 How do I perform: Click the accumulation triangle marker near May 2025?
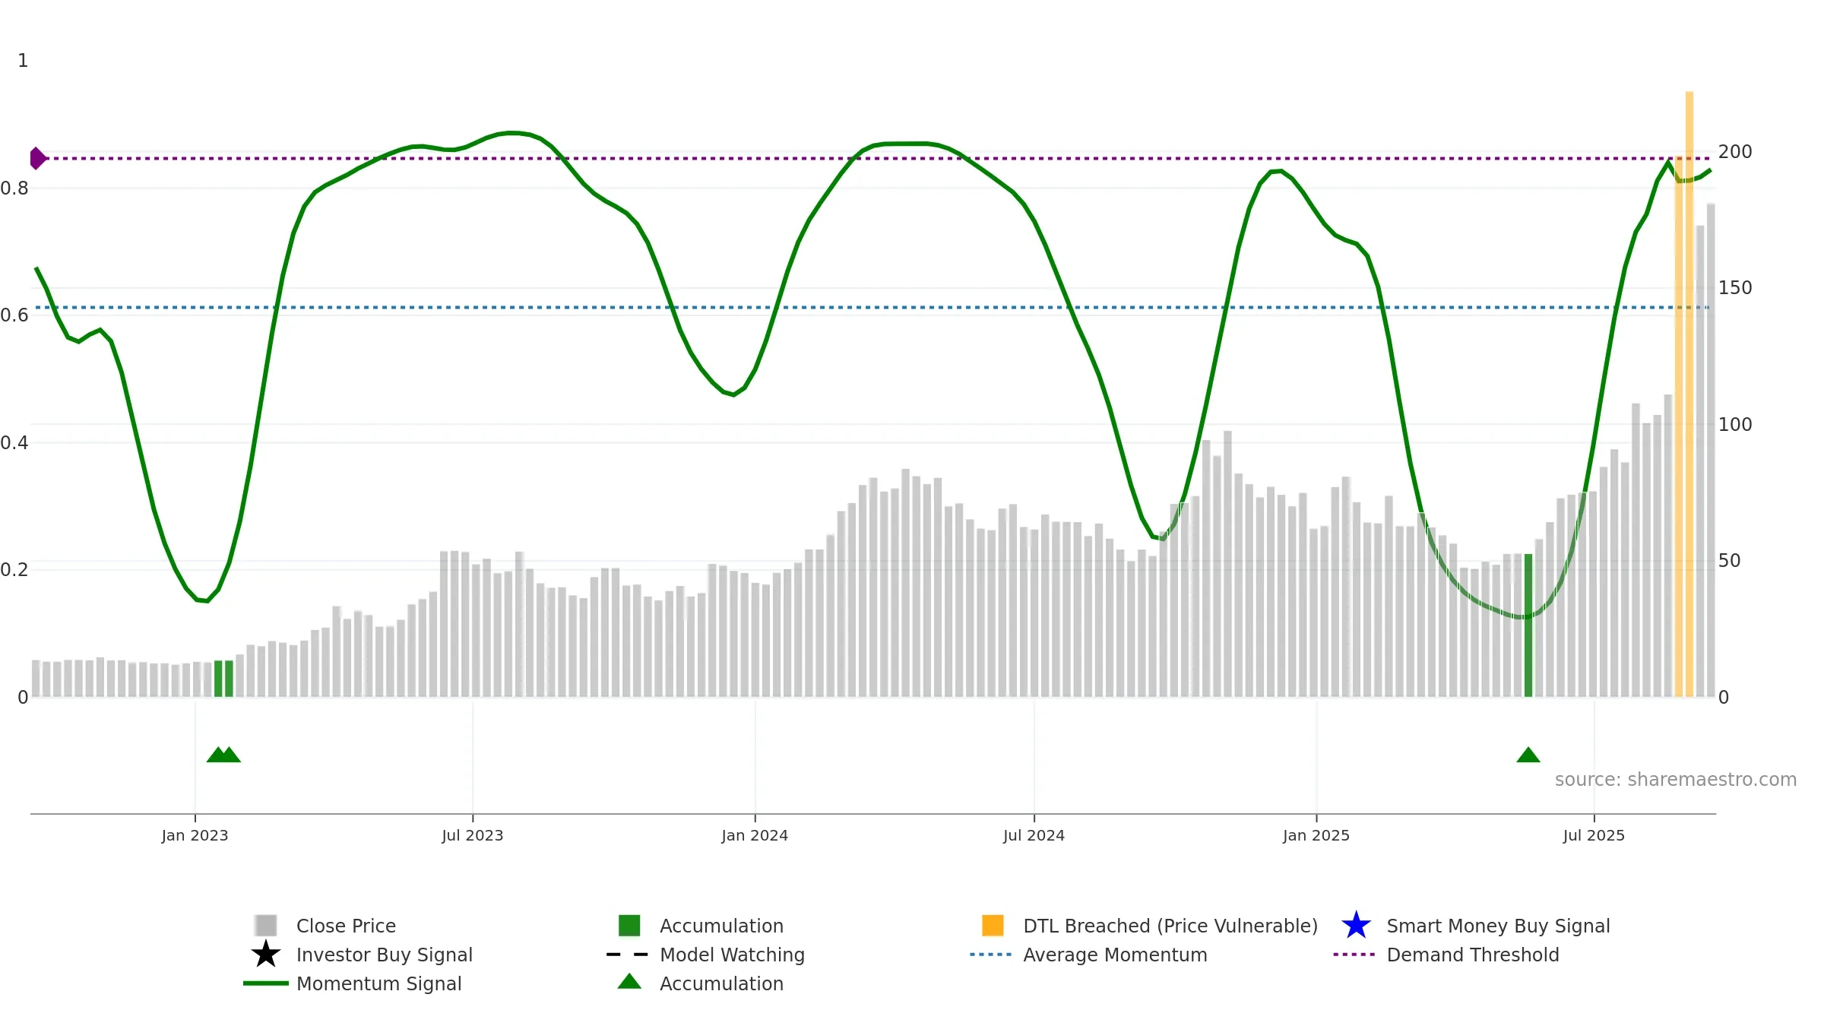tap(1528, 755)
